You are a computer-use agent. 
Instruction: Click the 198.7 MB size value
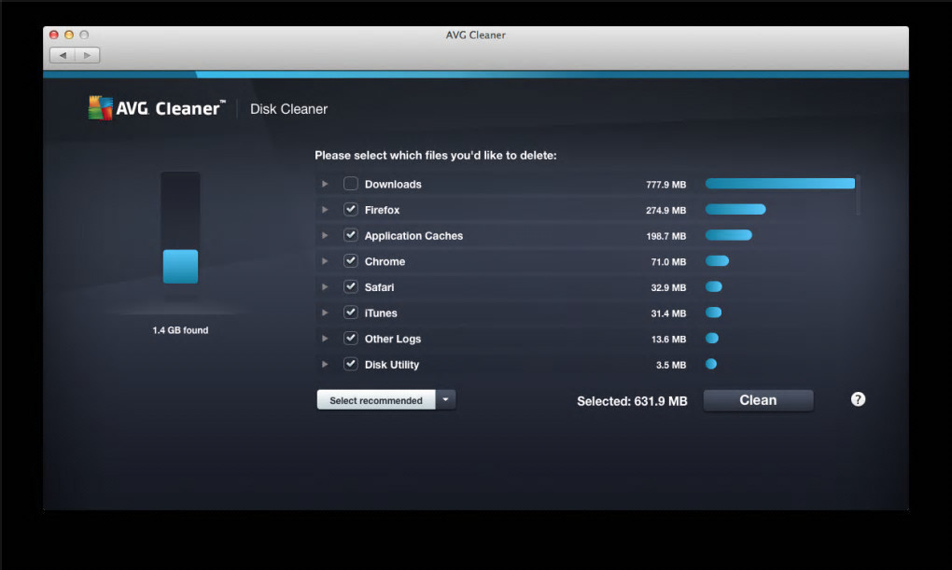coord(666,236)
